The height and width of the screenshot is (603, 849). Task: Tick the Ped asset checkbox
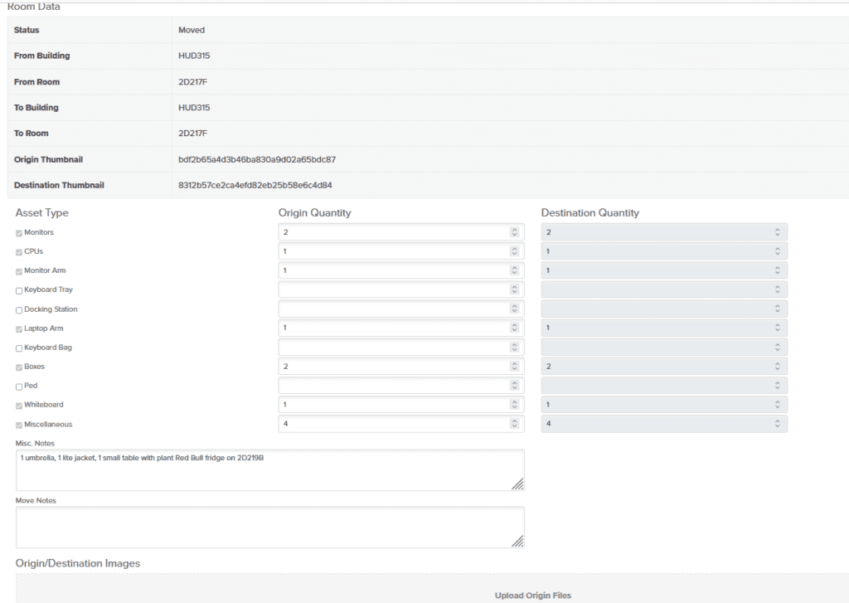tap(19, 387)
